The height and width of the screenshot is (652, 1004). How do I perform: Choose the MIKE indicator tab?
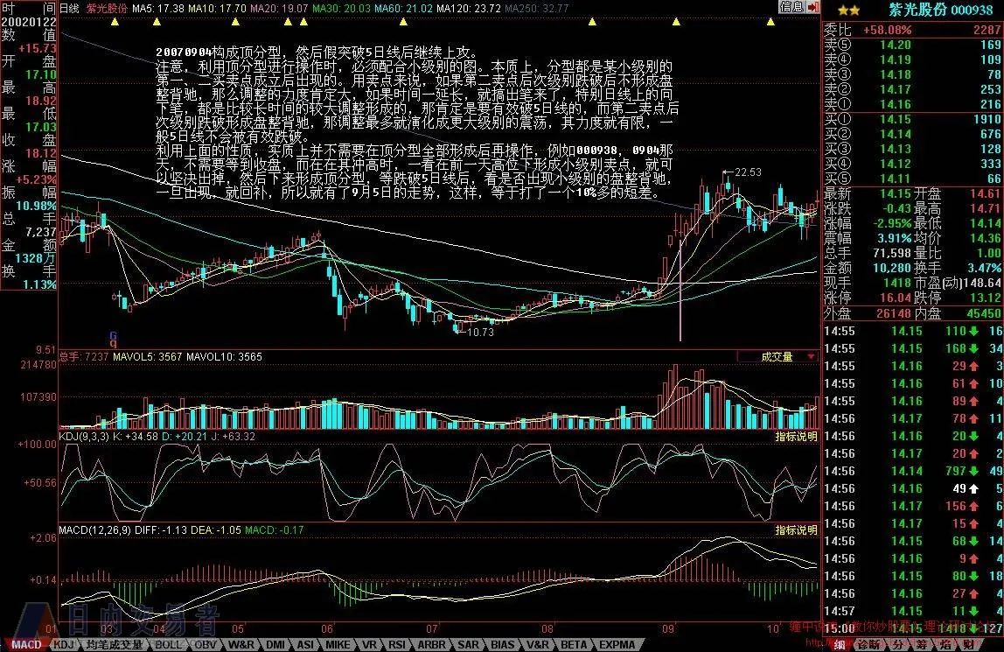(x=338, y=644)
